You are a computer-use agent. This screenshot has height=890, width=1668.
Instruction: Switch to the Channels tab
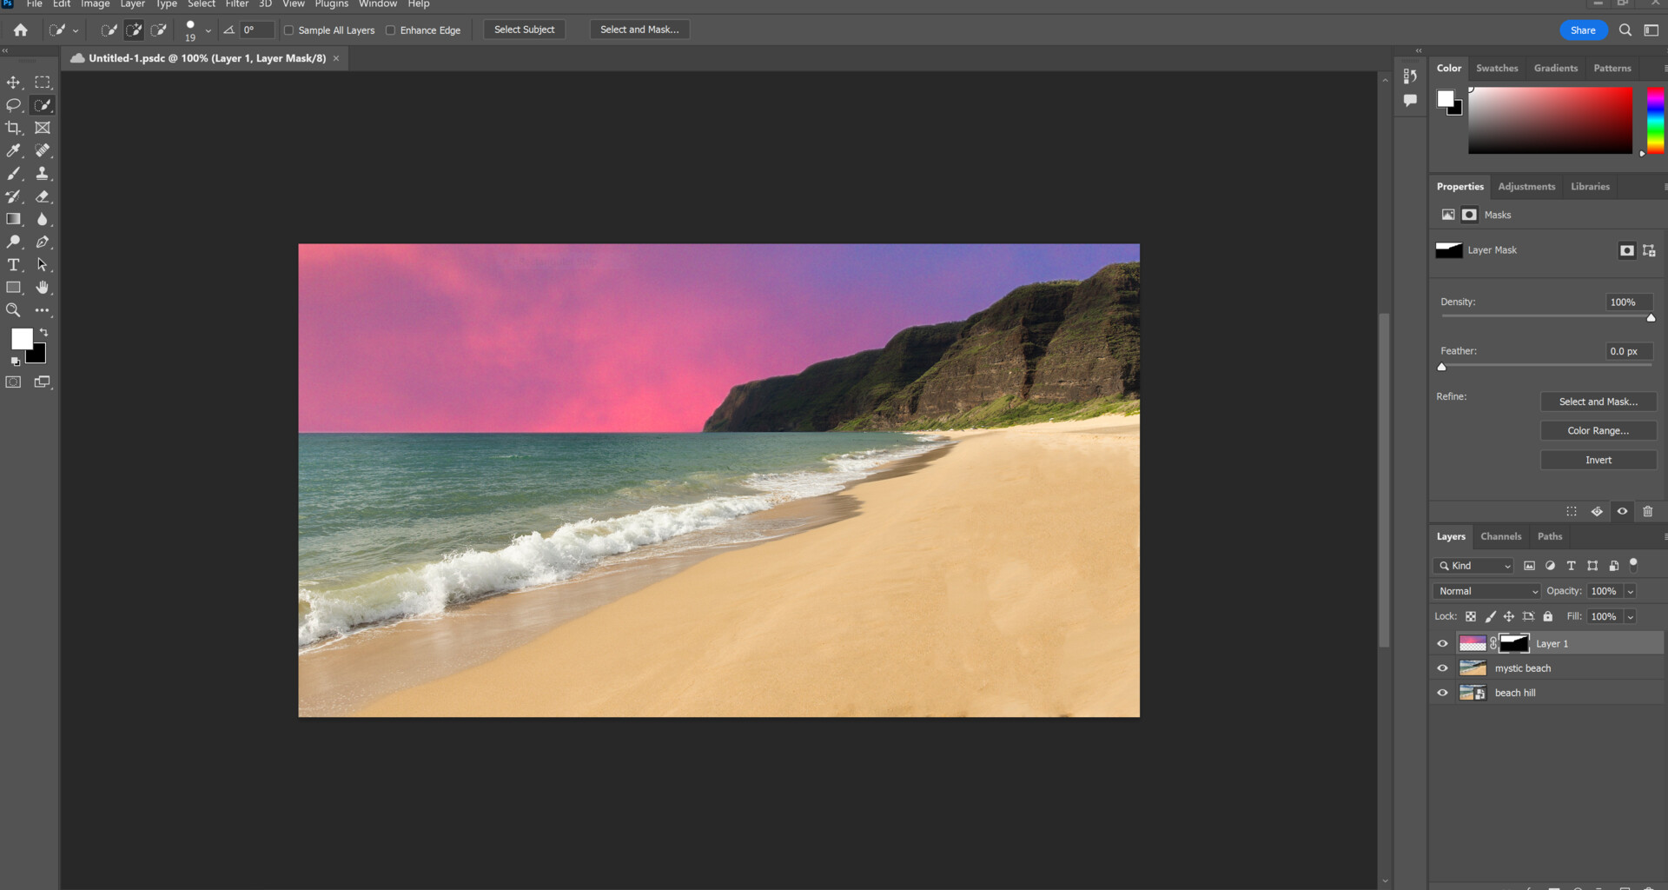1501,536
